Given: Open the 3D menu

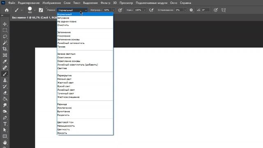Looking at the screenshot, I should [x=115, y=3].
